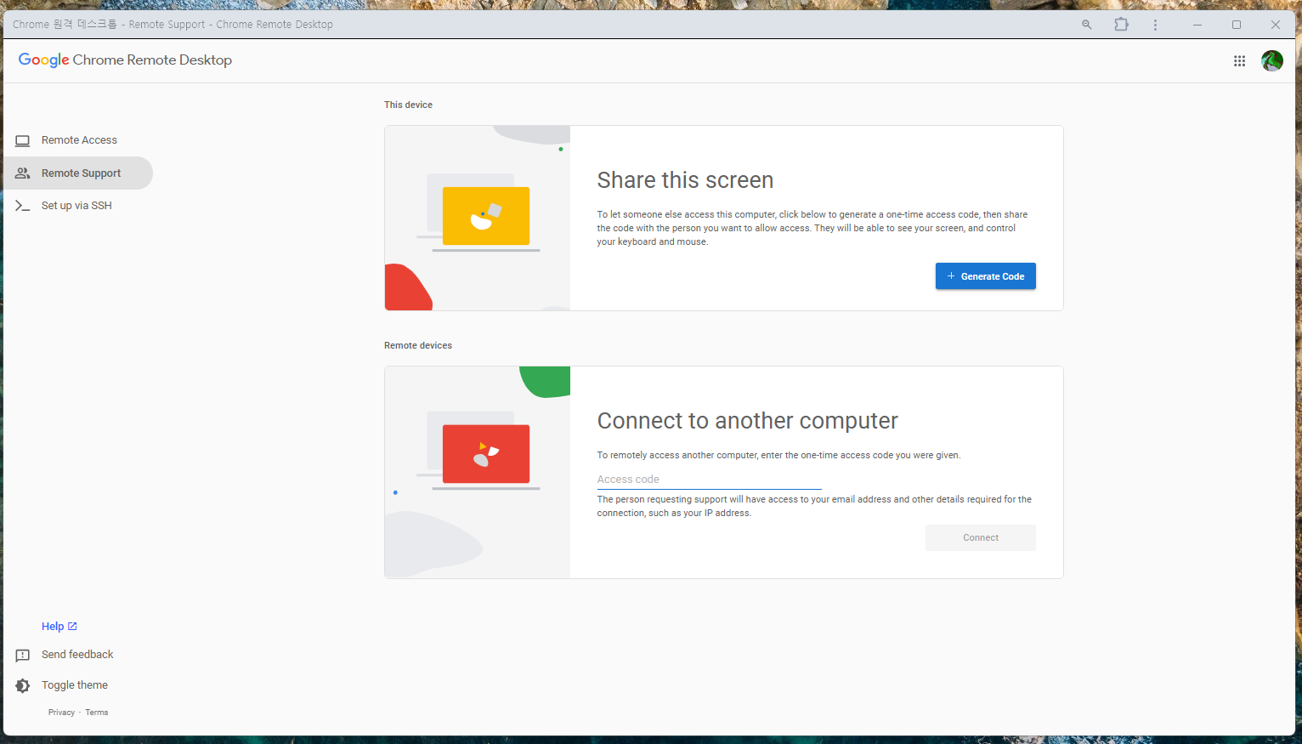1302x744 pixels.
Task: Open the Terms link
Action: tap(97, 713)
